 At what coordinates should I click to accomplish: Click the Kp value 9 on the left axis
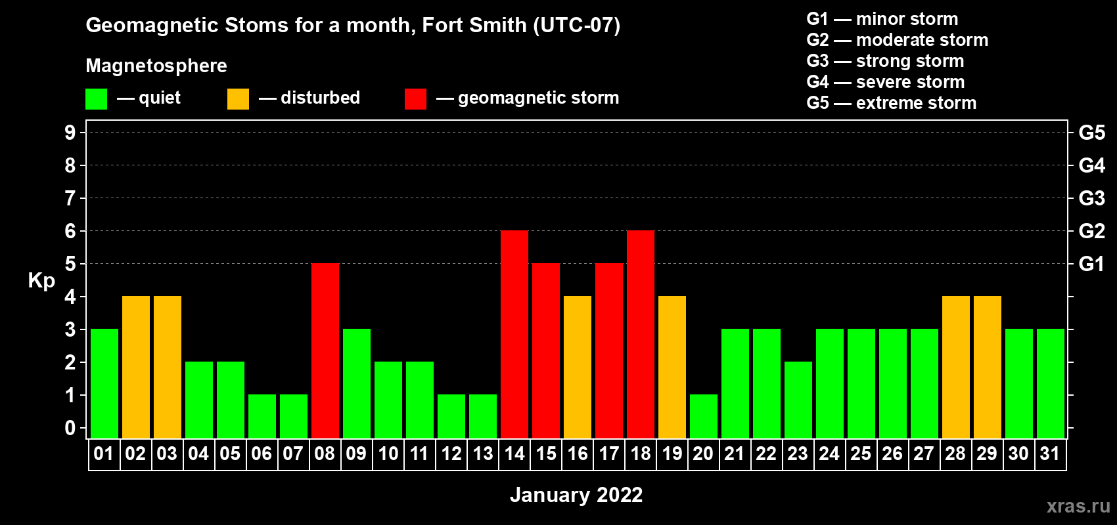[x=70, y=133]
